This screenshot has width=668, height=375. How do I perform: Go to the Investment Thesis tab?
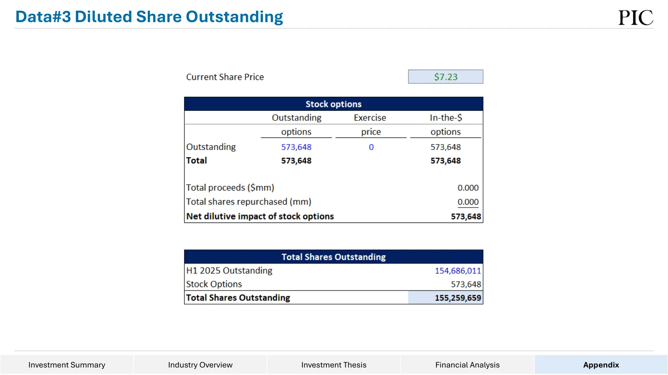[334, 365]
